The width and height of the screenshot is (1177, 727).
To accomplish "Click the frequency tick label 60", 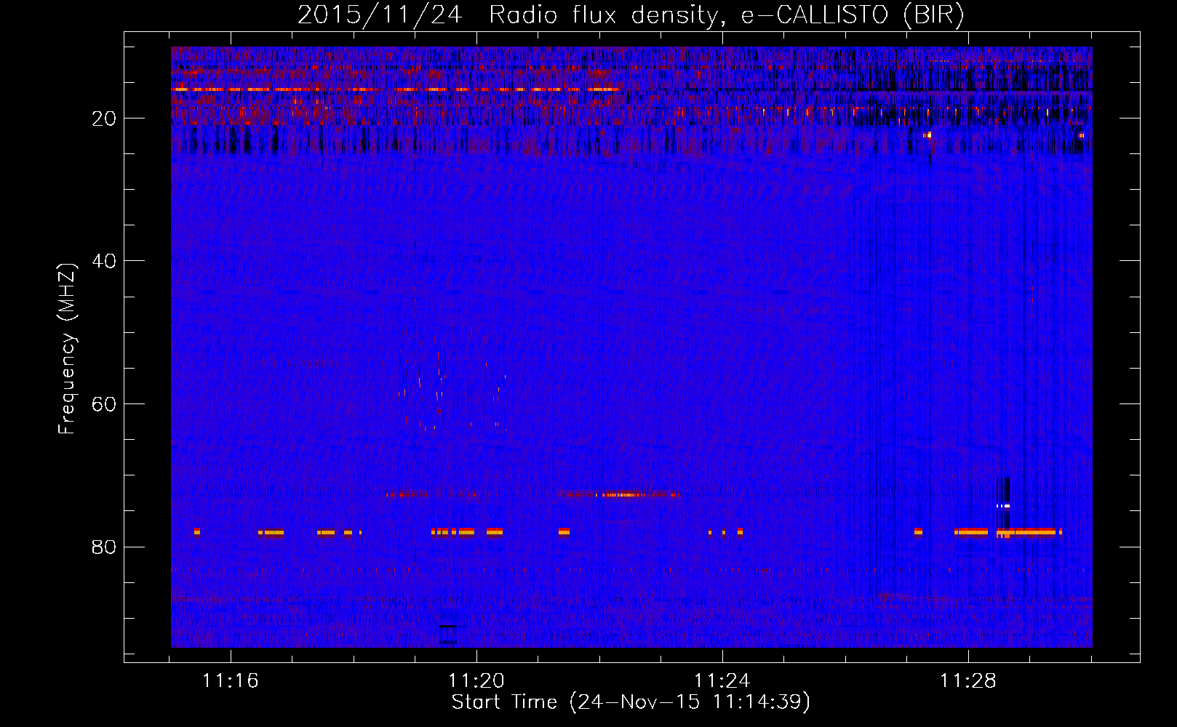I will click(104, 404).
